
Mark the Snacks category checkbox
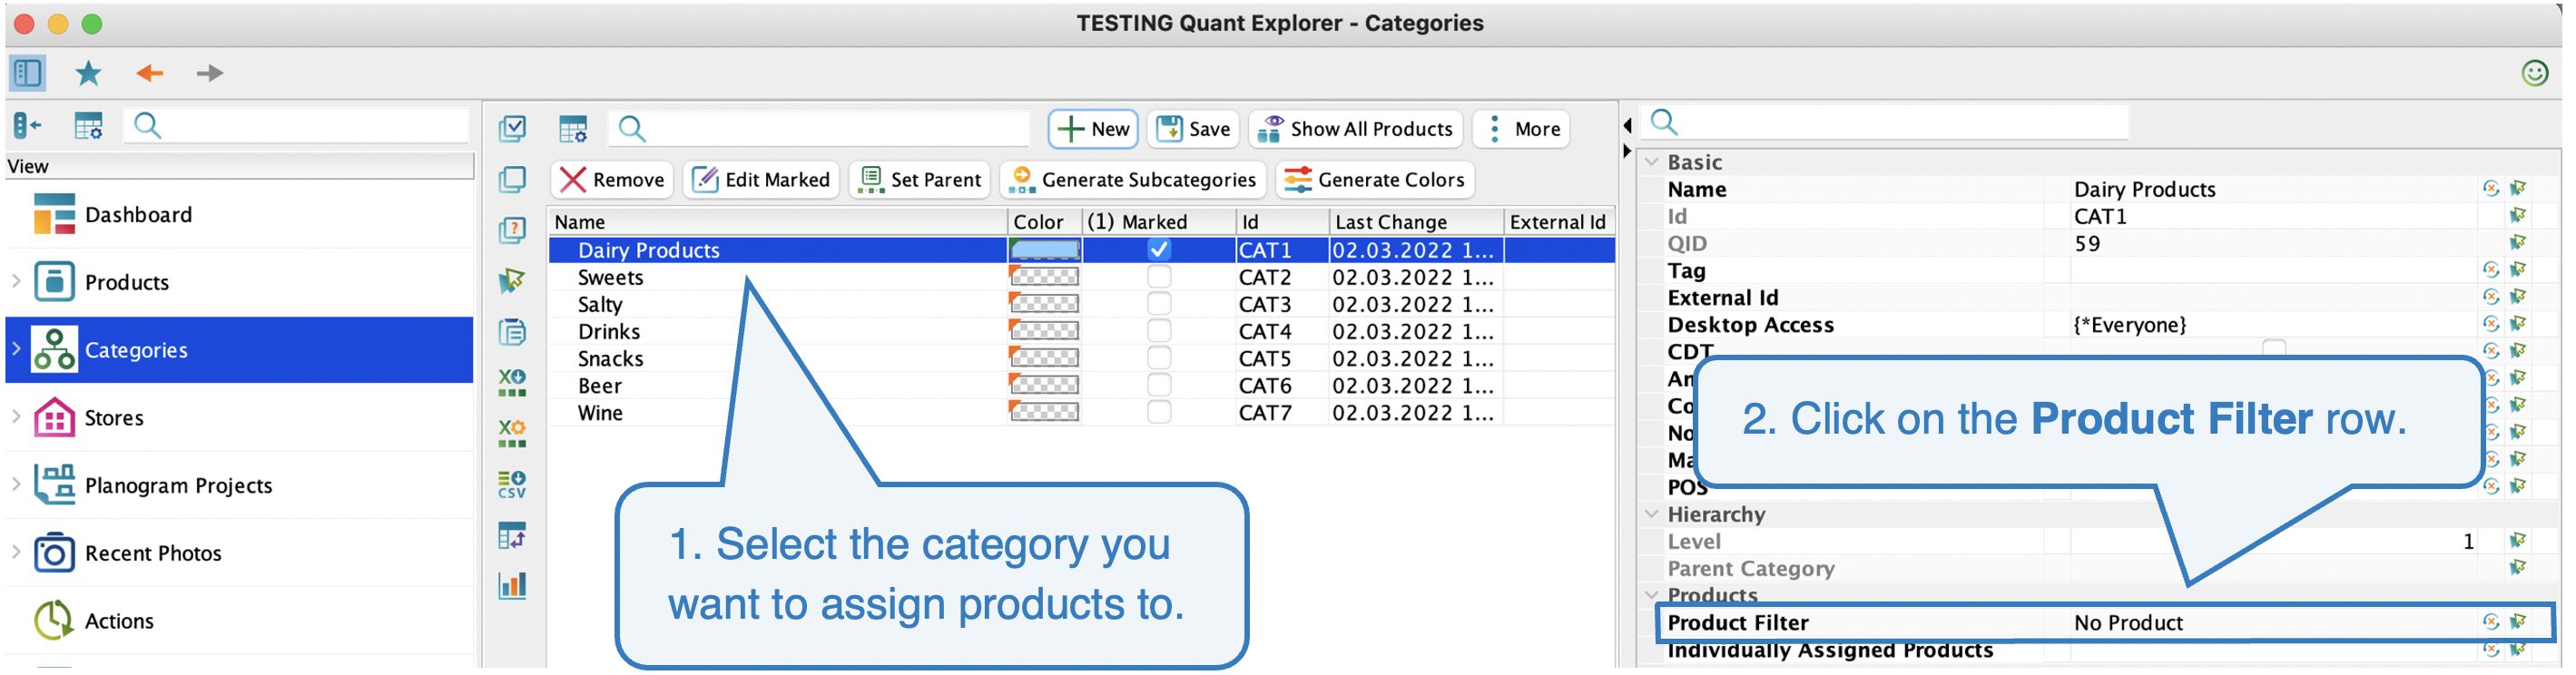[1159, 358]
